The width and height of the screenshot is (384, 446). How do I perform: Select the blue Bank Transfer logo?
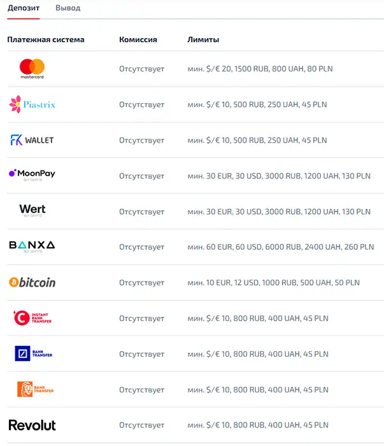click(34, 353)
